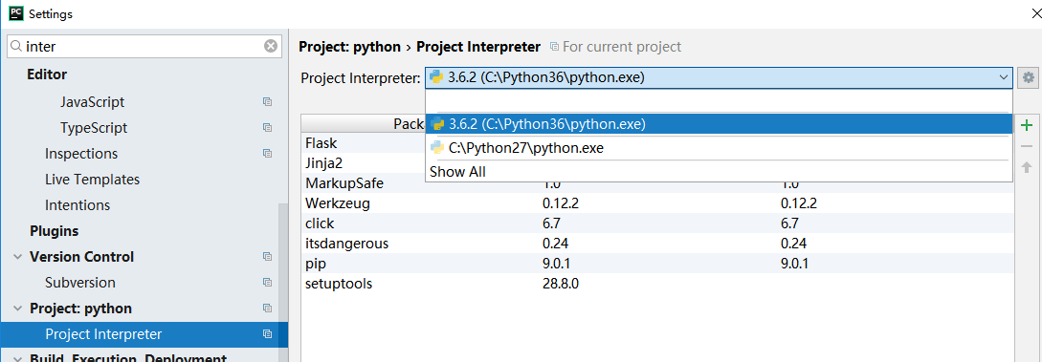
Task: Click the project icon beside Subversion
Action: click(267, 283)
